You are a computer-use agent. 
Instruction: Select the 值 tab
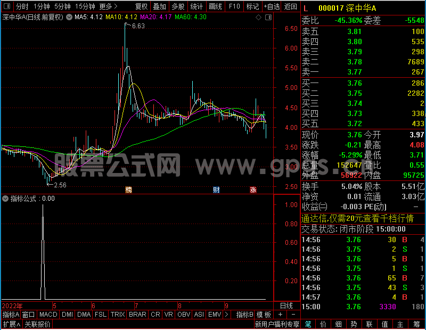click(x=384, y=324)
